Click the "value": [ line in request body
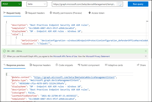 [17, 34]
